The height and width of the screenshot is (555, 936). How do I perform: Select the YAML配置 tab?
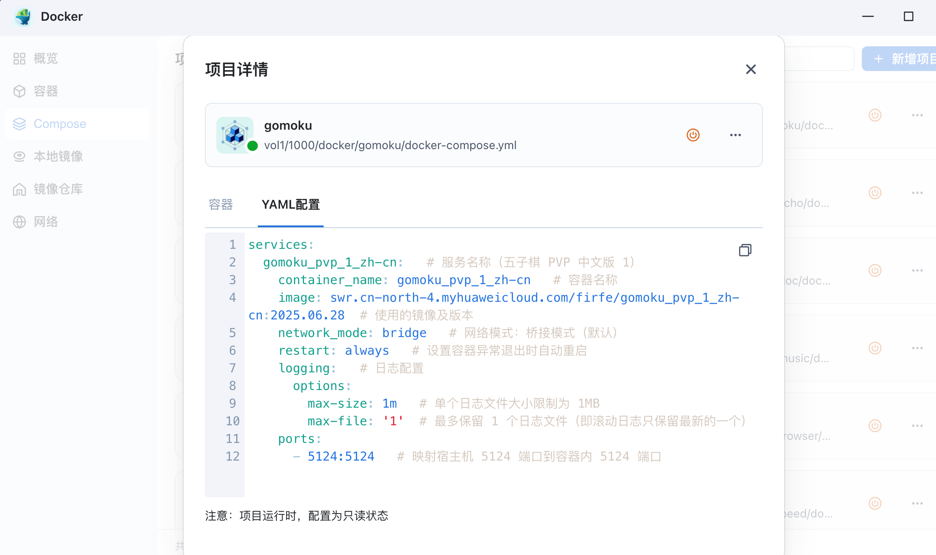tap(291, 205)
